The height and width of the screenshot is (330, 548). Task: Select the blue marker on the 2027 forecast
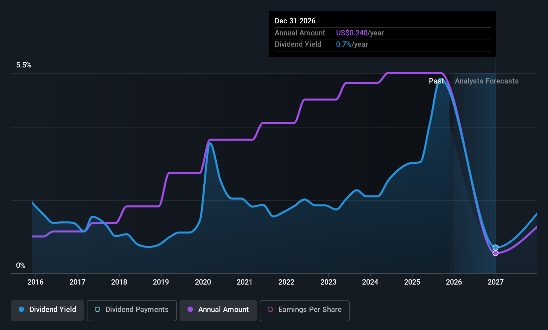coord(495,247)
